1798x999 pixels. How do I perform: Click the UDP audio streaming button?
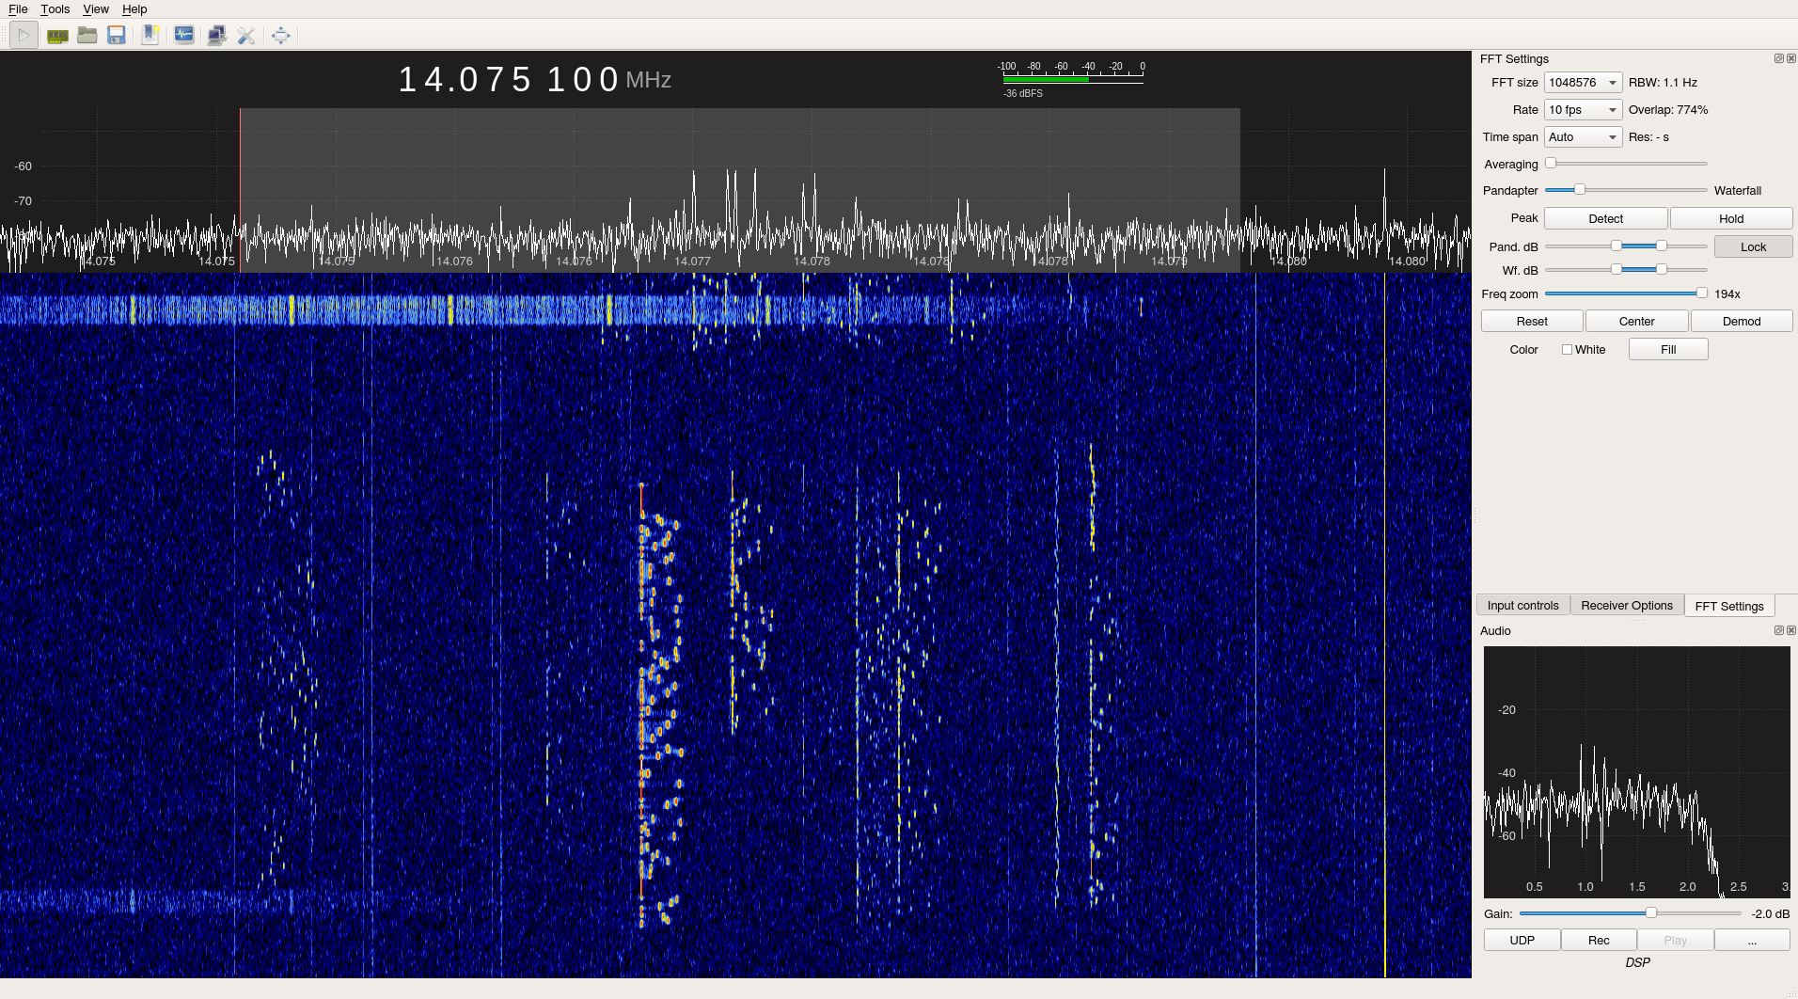(1522, 940)
